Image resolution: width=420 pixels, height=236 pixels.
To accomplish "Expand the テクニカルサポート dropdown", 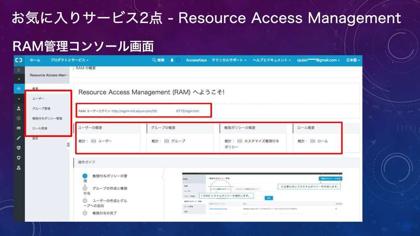I will (x=229, y=60).
